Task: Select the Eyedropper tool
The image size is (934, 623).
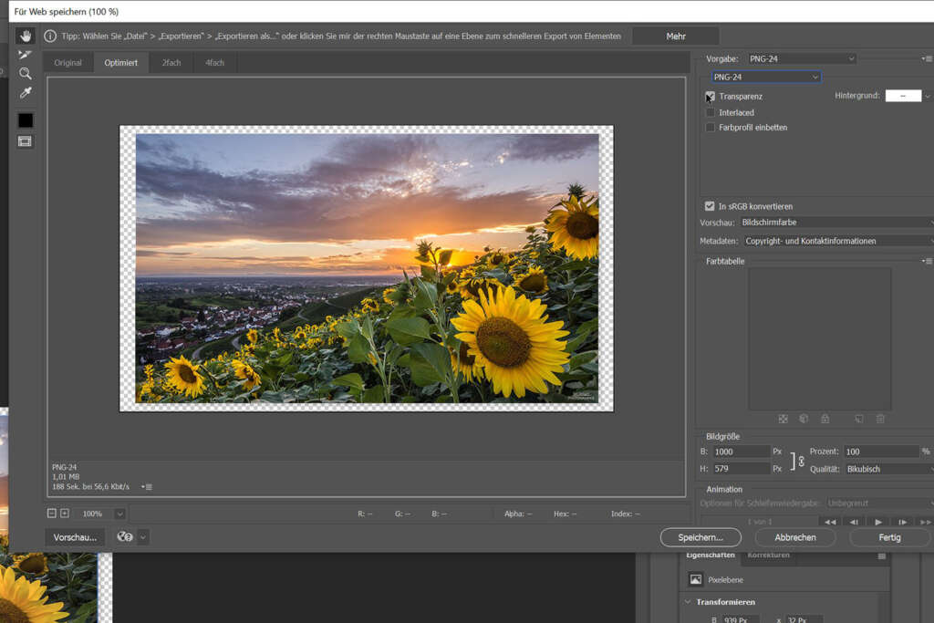Action: tap(26, 92)
